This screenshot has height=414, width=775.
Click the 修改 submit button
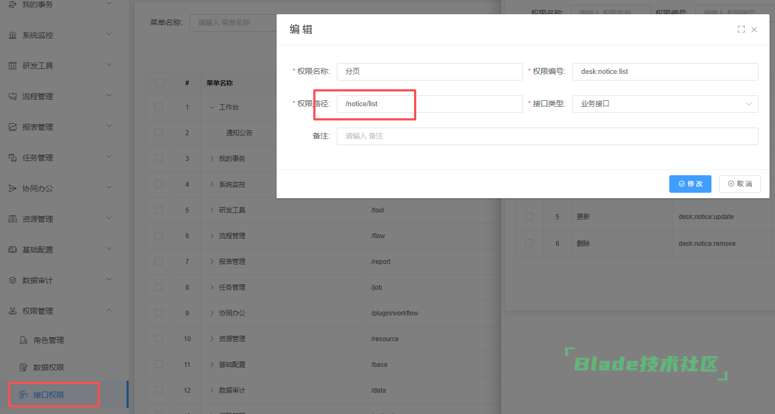point(690,184)
